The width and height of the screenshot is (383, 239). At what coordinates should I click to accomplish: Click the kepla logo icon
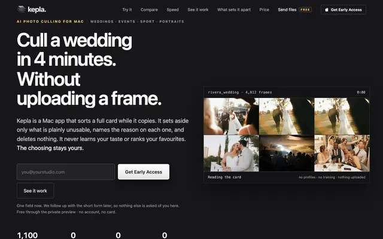pyautogui.click(x=22, y=10)
